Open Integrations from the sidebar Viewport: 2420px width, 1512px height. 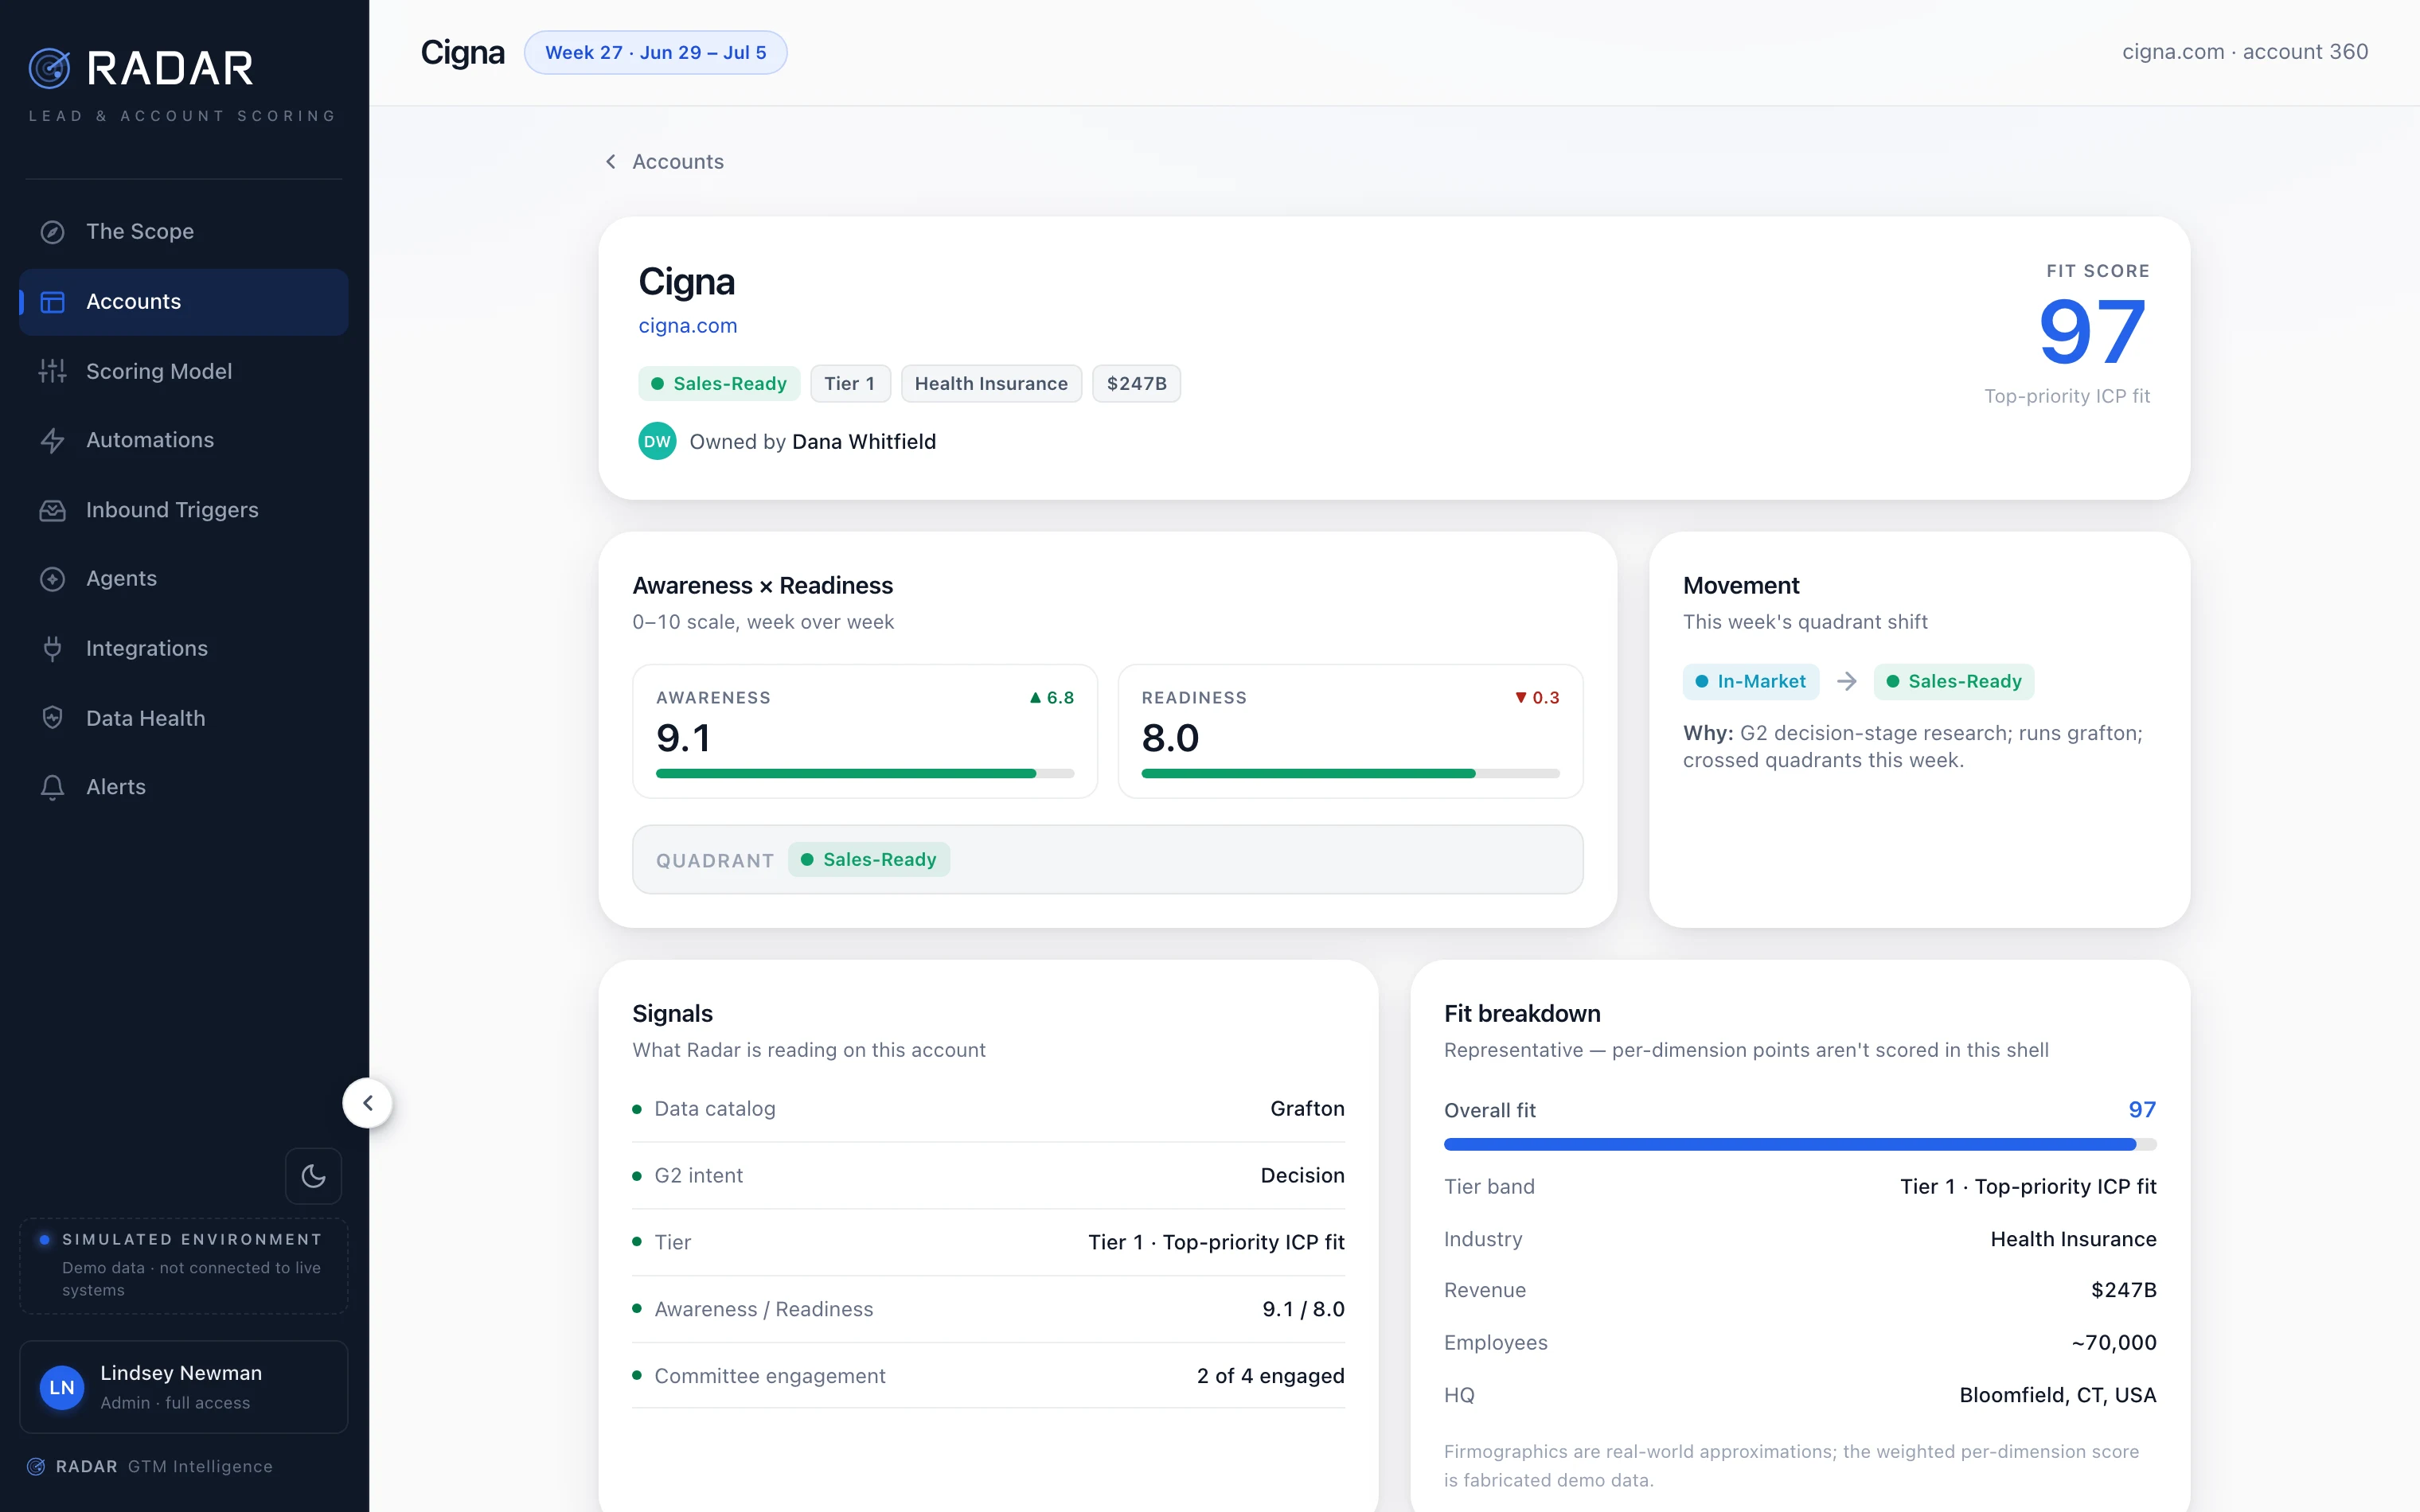184,649
